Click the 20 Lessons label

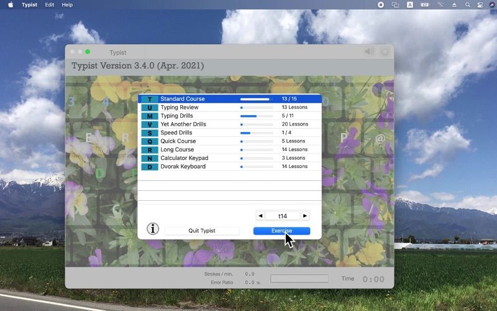[x=294, y=124]
